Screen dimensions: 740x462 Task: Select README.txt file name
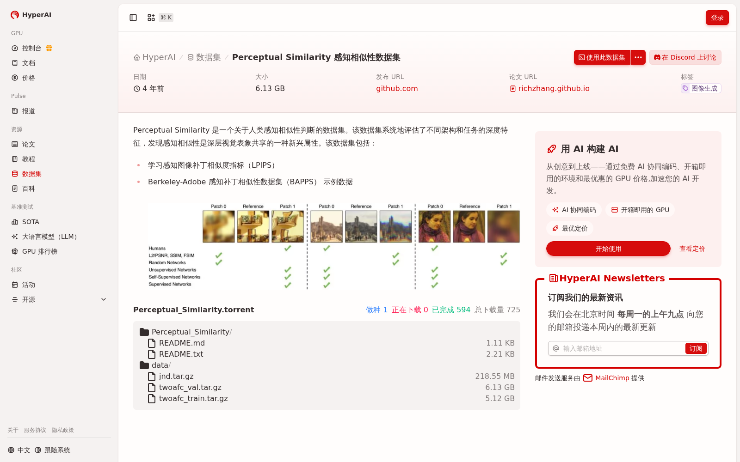181,354
